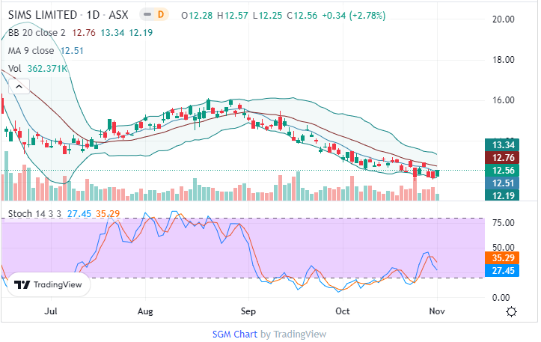The image size is (541, 342).
Task: Click the 13.34 upper band price label
Action: pyautogui.click(x=501, y=145)
